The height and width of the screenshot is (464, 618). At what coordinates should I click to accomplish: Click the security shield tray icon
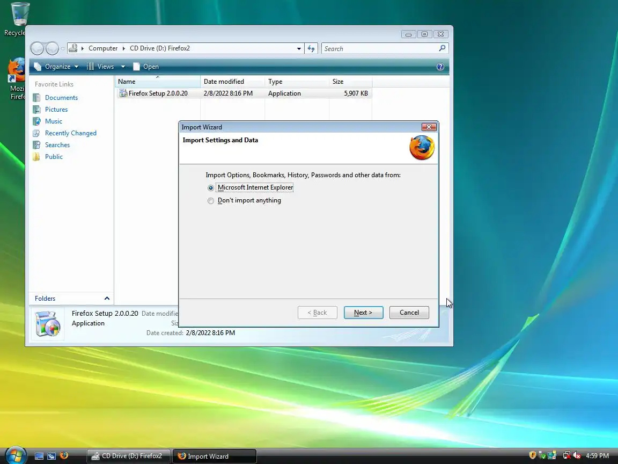click(533, 455)
